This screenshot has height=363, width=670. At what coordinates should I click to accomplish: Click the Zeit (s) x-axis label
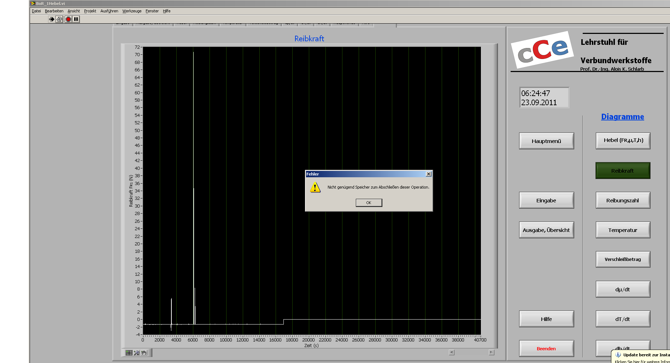click(x=311, y=346)
